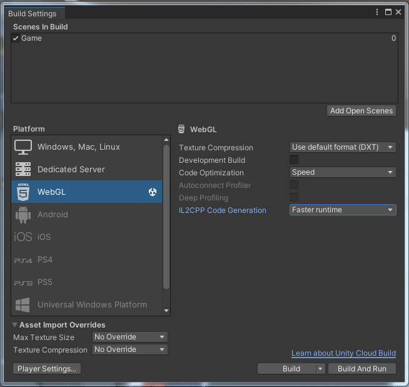Toggle the Deep Profiling checkbox

click(x=294, y=197)
